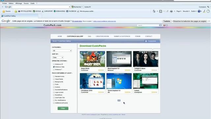Viewport: 211px width, 119px height.
Task: Enable the Visual Styles checkbox
Action: (54, 79)
